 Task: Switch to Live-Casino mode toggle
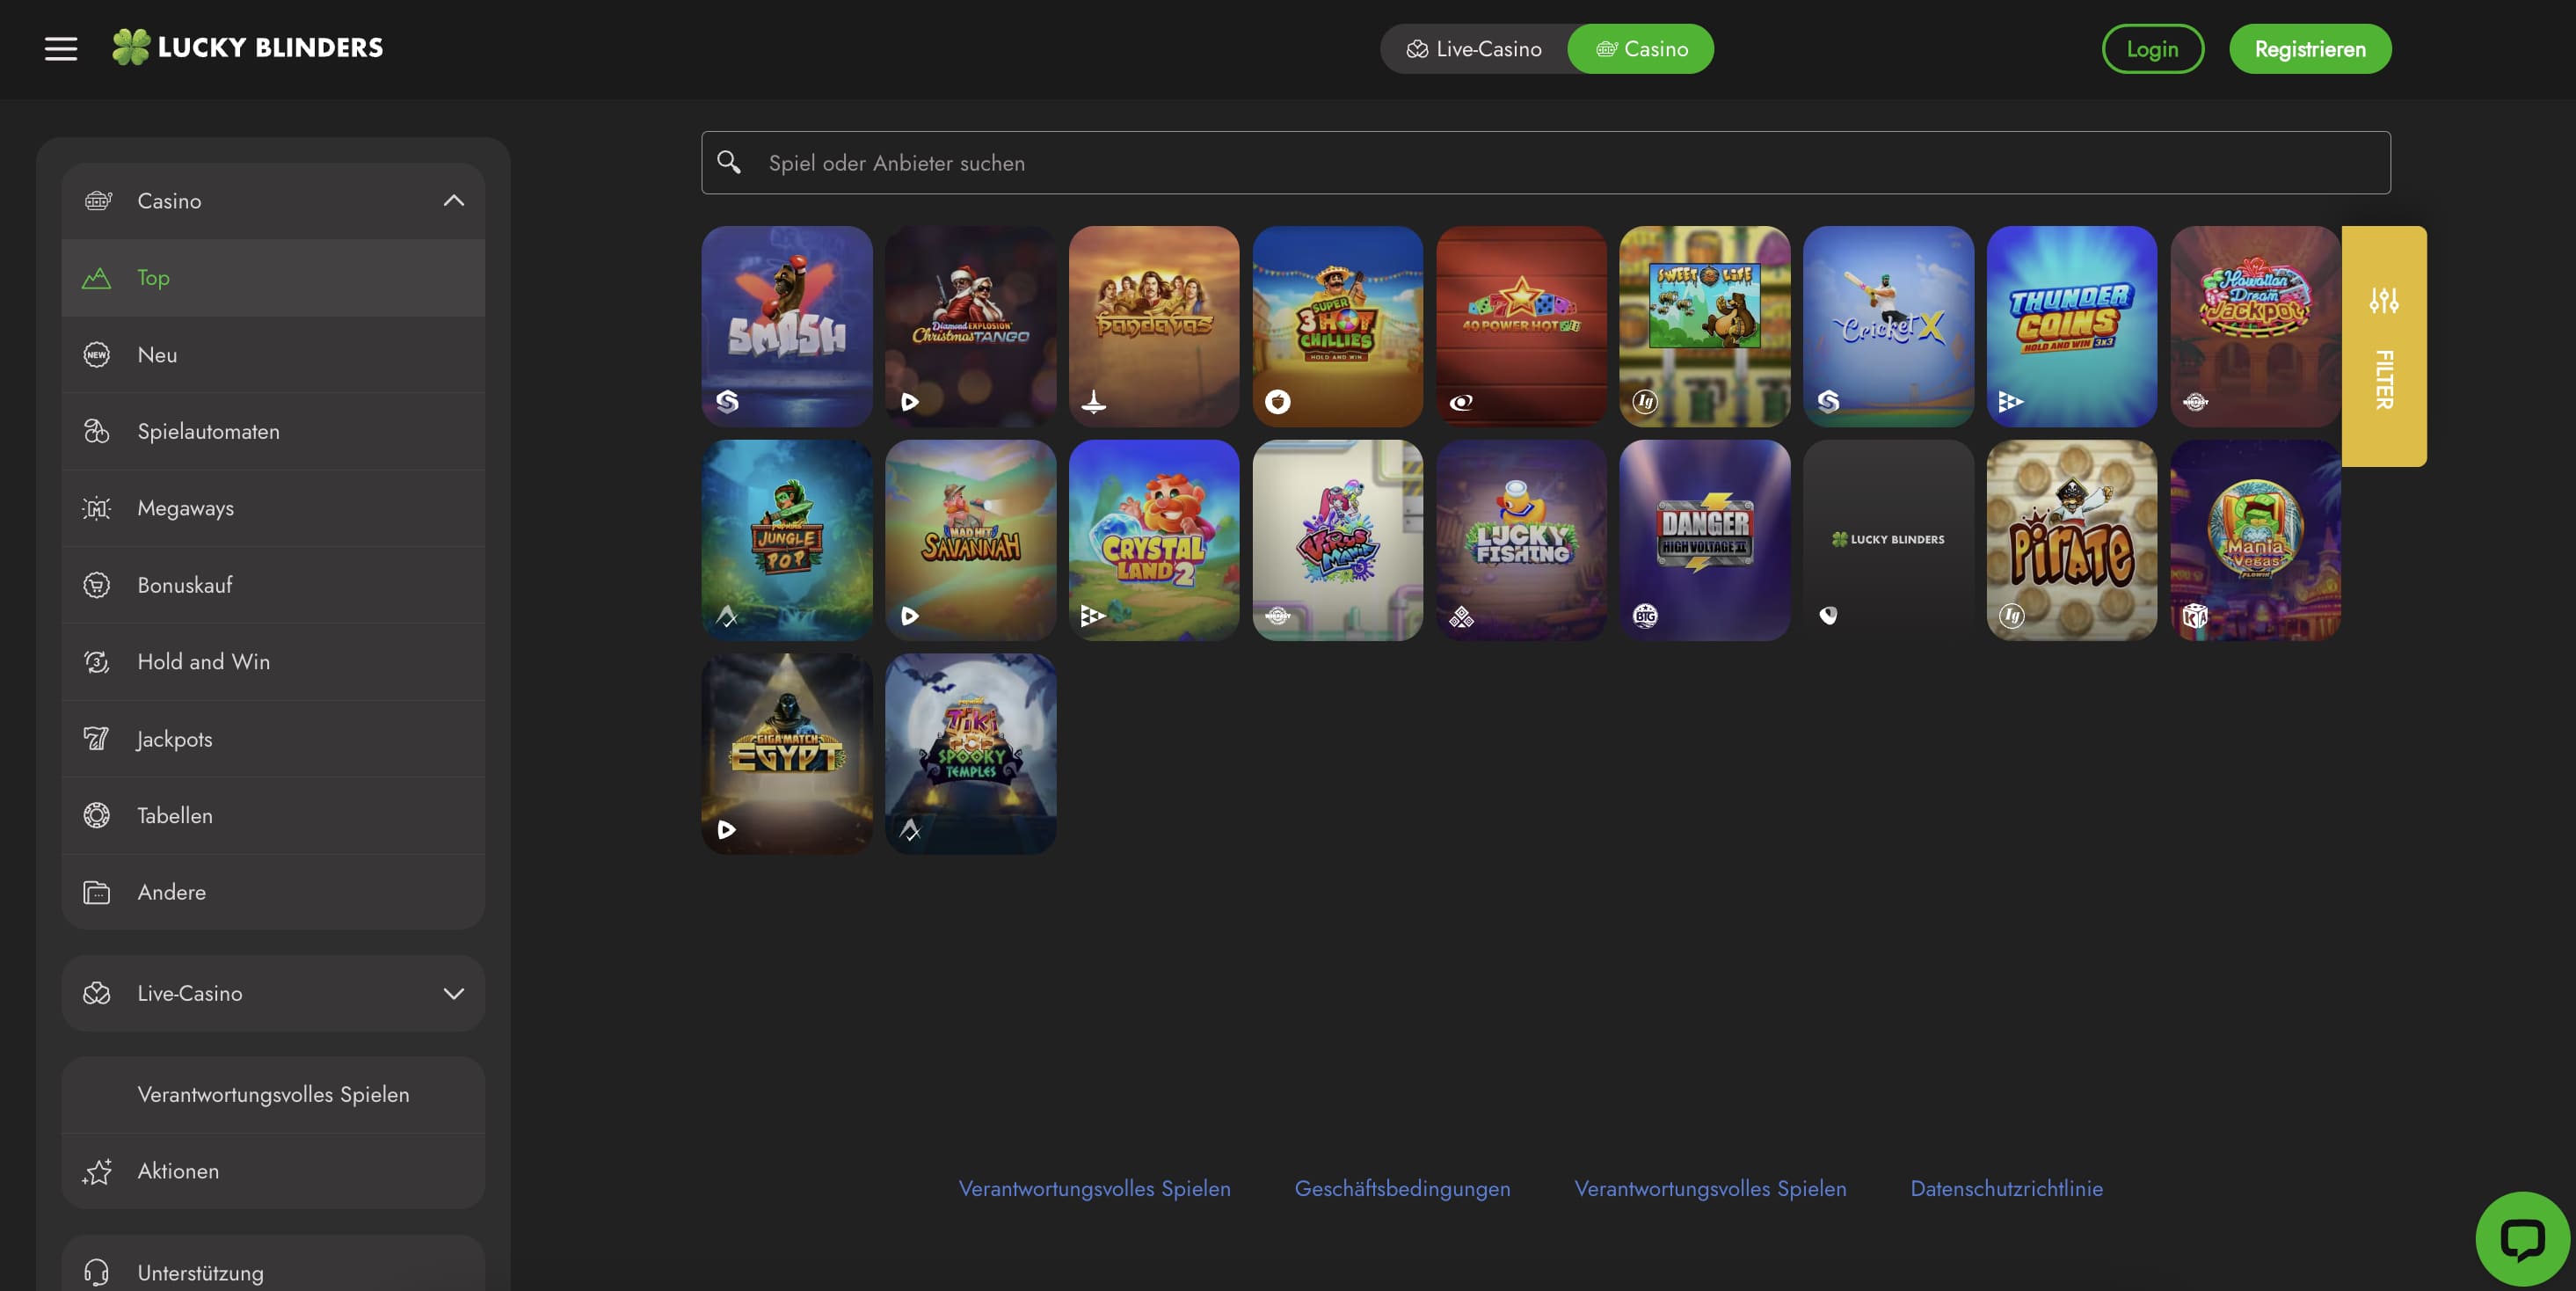click(x=1474, y=49)
